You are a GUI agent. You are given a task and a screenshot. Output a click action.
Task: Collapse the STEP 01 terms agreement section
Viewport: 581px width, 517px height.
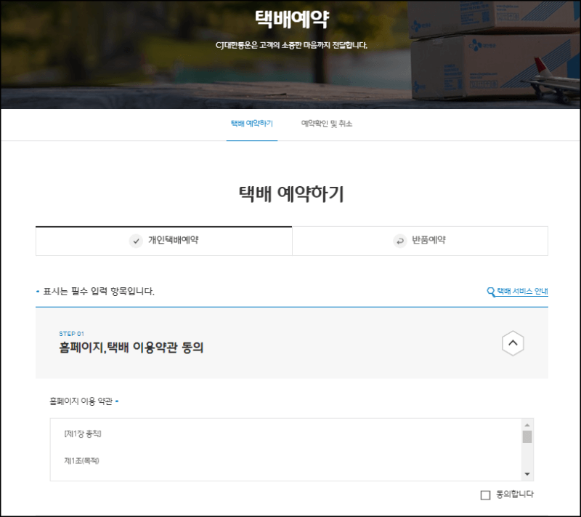pos(513,343)
